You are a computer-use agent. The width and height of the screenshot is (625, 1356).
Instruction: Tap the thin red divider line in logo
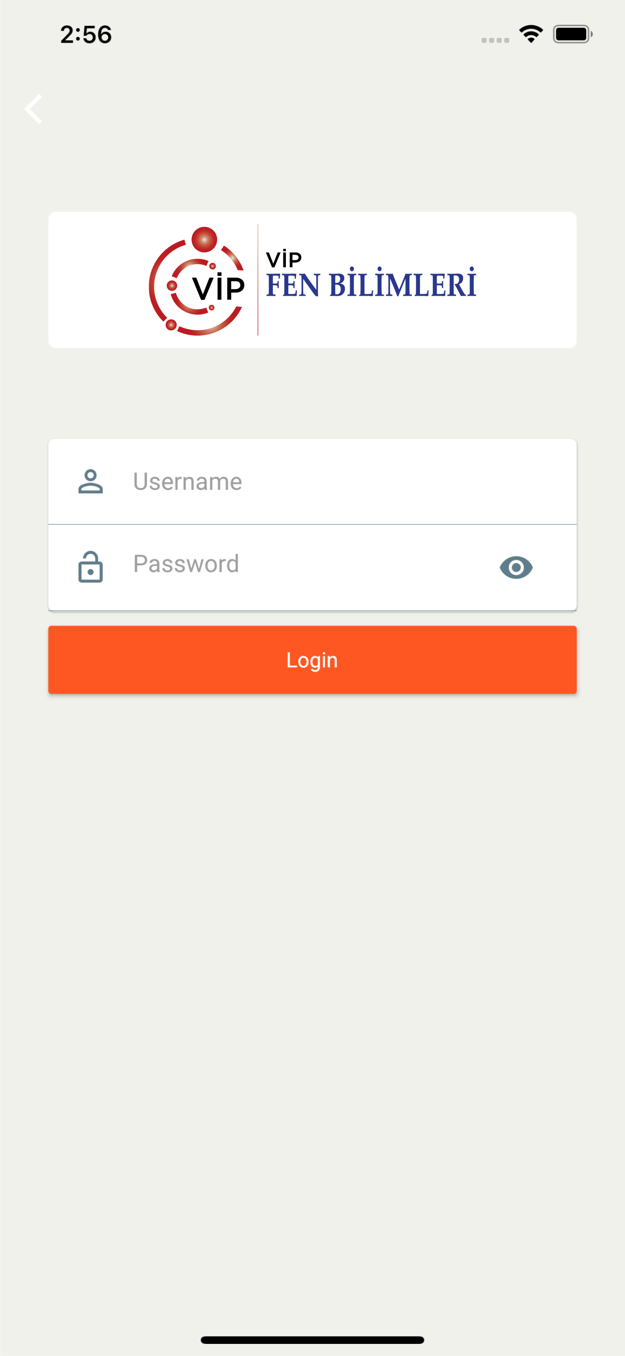tap(258, 280)
